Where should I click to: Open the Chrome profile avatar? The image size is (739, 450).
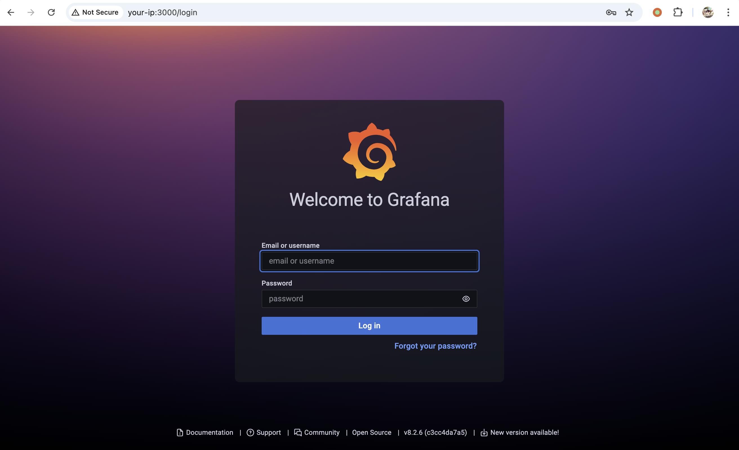(x=708, y=12)
